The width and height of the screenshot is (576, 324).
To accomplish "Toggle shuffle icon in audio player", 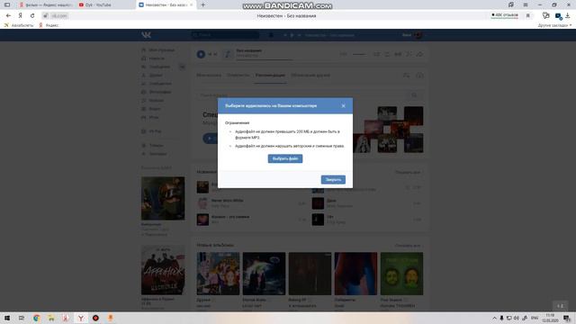I will click(376, 54).
